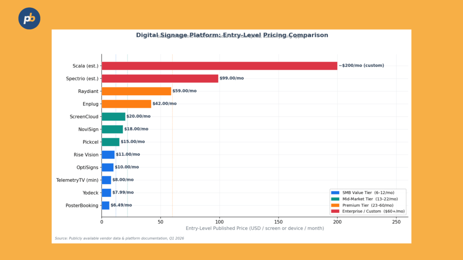The height and width of the screenshot is (260, 463).
Task: Click the teal Pickcel bar
Action: (110, 142)
